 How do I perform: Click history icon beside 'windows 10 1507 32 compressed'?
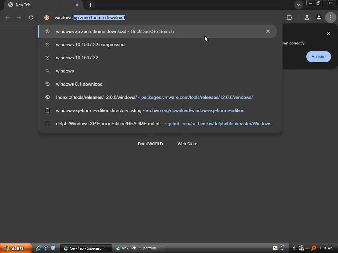(48, 44)
